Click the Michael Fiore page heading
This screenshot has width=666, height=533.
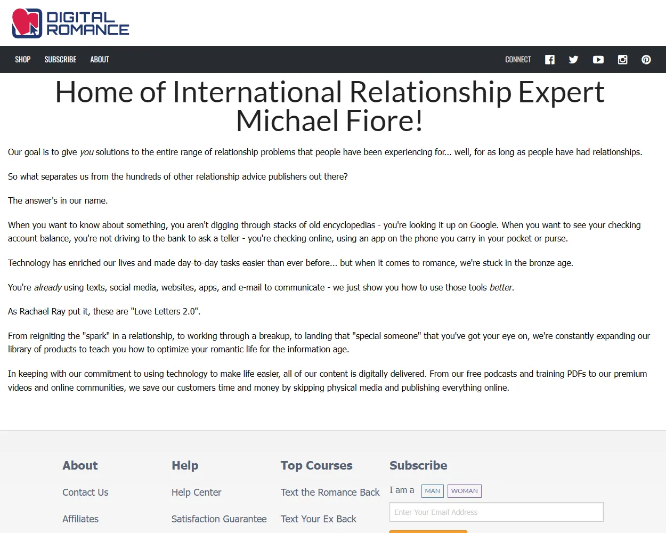pyautogui.click(x=330, y=106)
